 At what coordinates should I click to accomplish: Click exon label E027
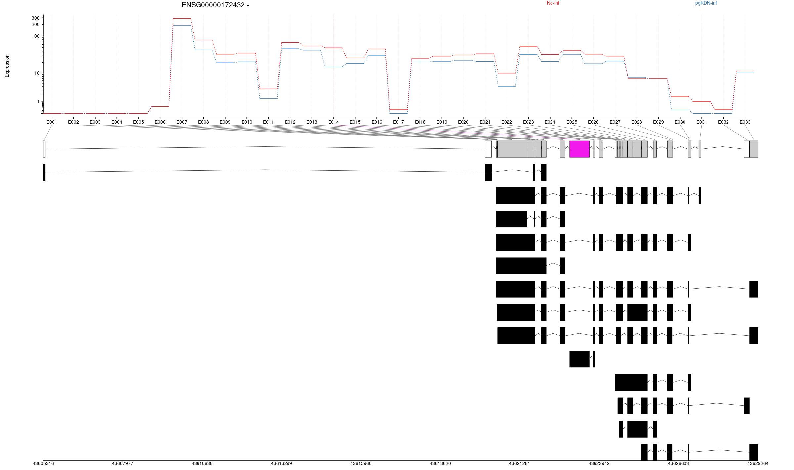[615, 122]
